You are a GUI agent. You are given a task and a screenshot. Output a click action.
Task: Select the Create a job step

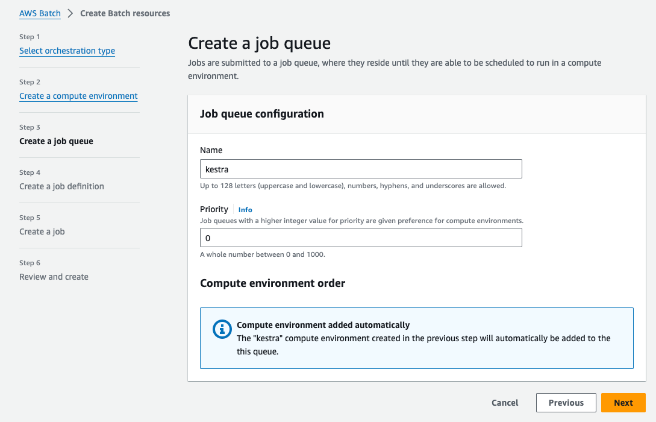(x=42, y=231)
